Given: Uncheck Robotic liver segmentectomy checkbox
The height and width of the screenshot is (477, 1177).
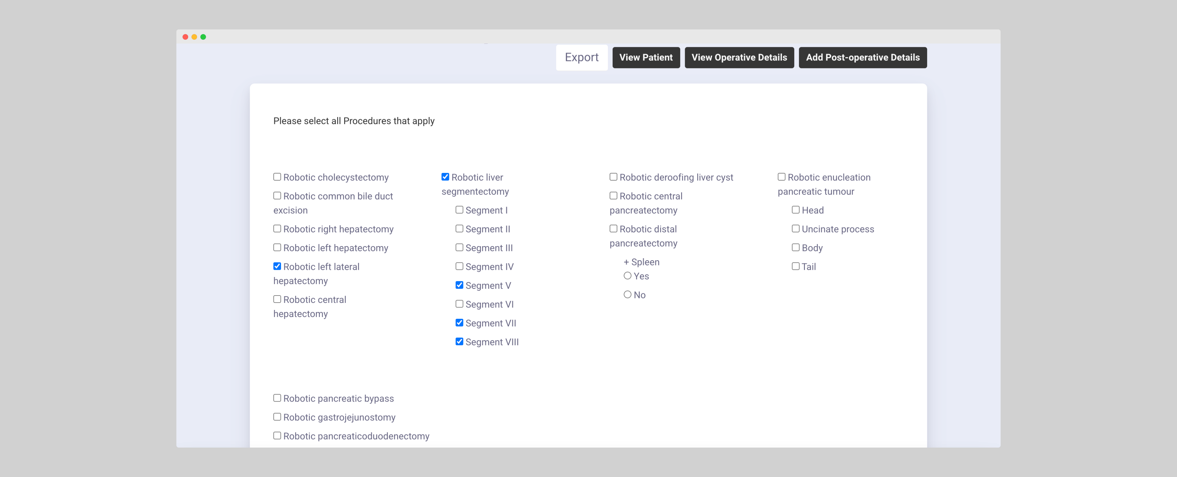Looking at the screenshot, I should 445,177.
